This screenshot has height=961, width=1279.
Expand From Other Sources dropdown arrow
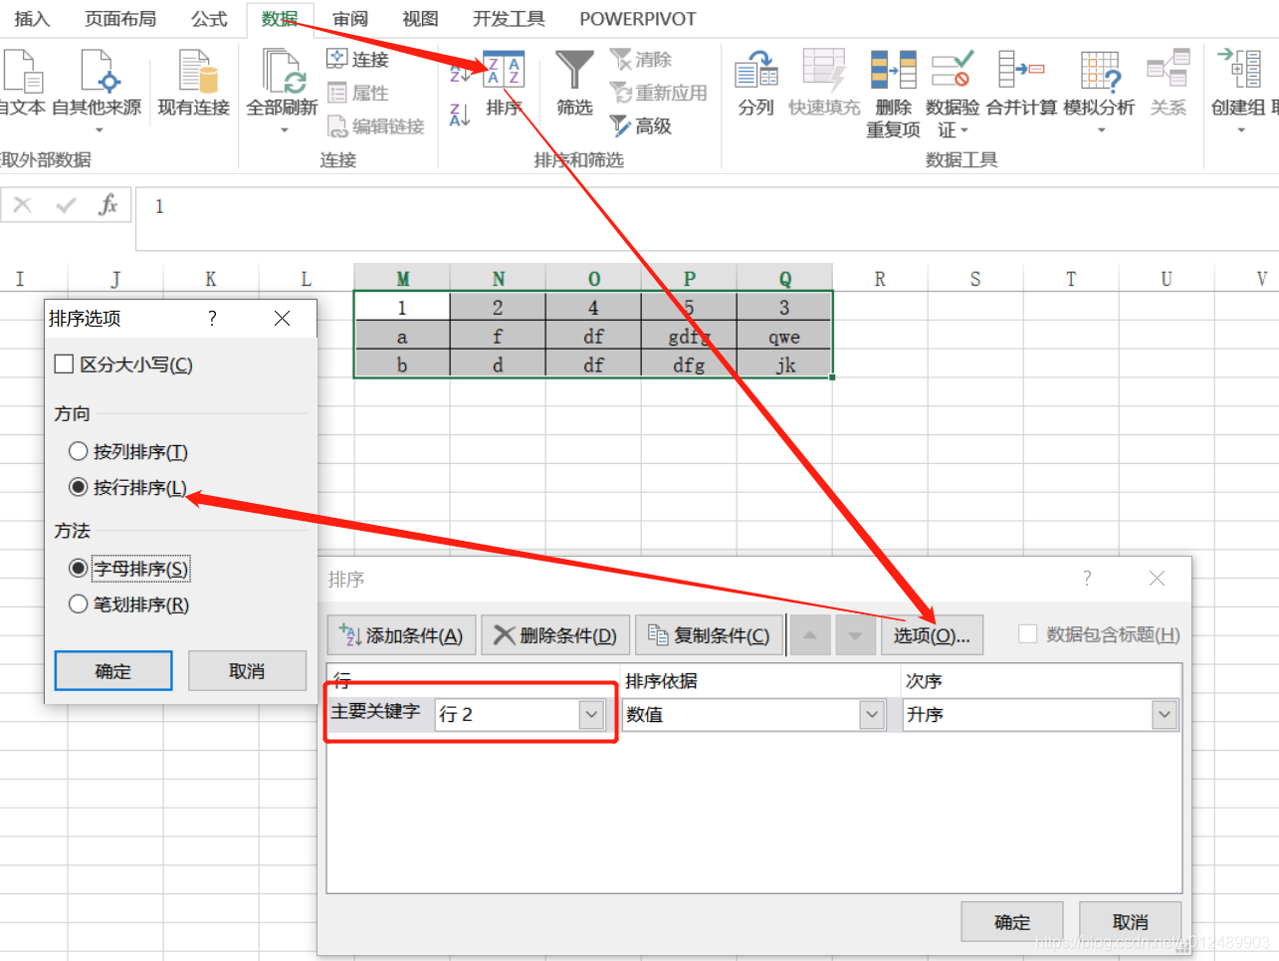(99, 129)
